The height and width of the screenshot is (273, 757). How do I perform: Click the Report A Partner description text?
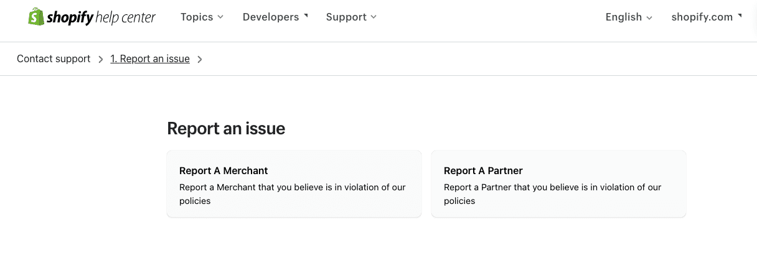point(553,194)
